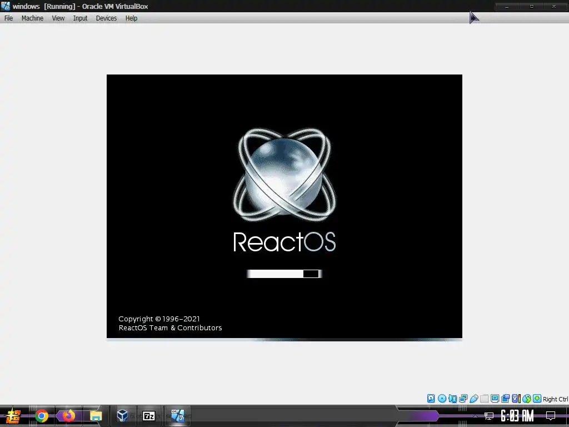The image size is (569, 427).
Task: Click the display settings status icon
Action: point(495,399)
